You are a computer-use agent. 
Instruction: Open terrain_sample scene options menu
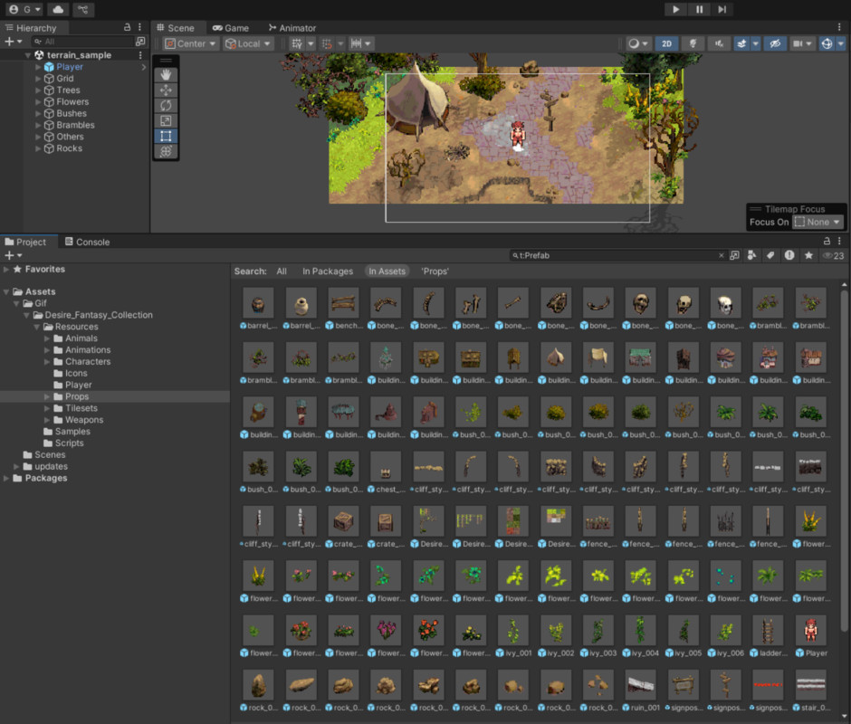(140, 55)
